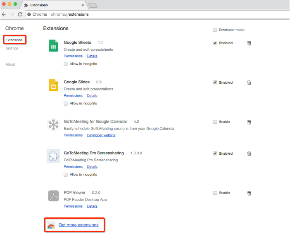Viewport: 292px width, 236px height.
Task: Select Extensions in the left sidebar
Action: 14,40
